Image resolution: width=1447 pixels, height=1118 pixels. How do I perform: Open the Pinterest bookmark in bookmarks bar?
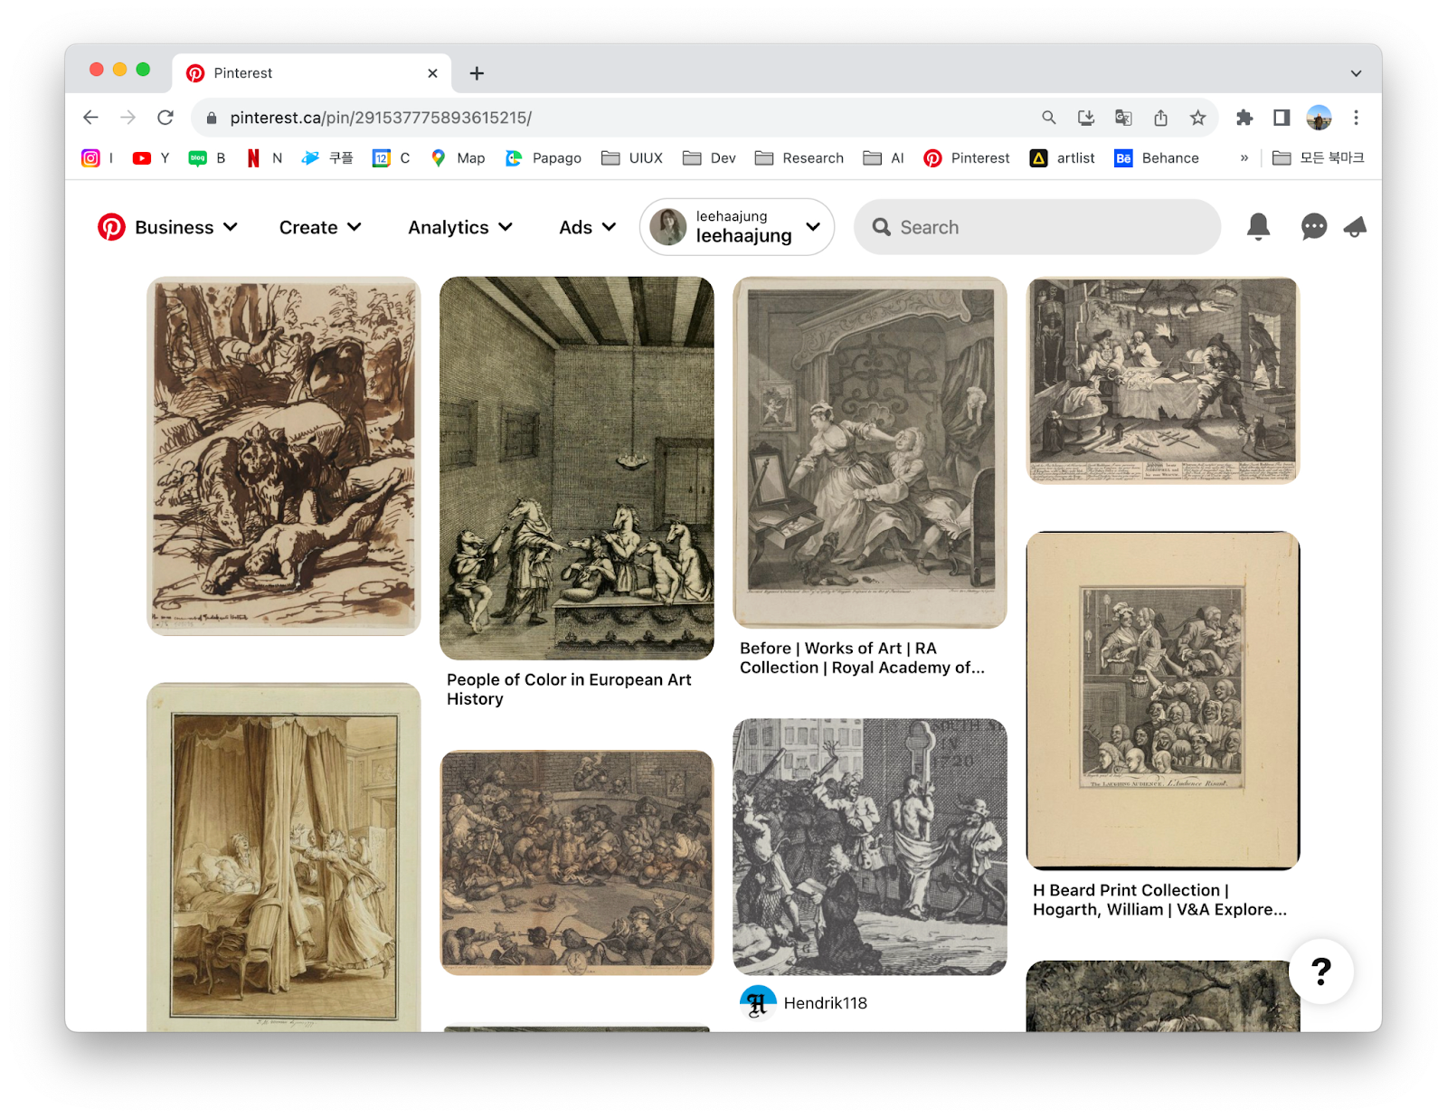(966, 158)
